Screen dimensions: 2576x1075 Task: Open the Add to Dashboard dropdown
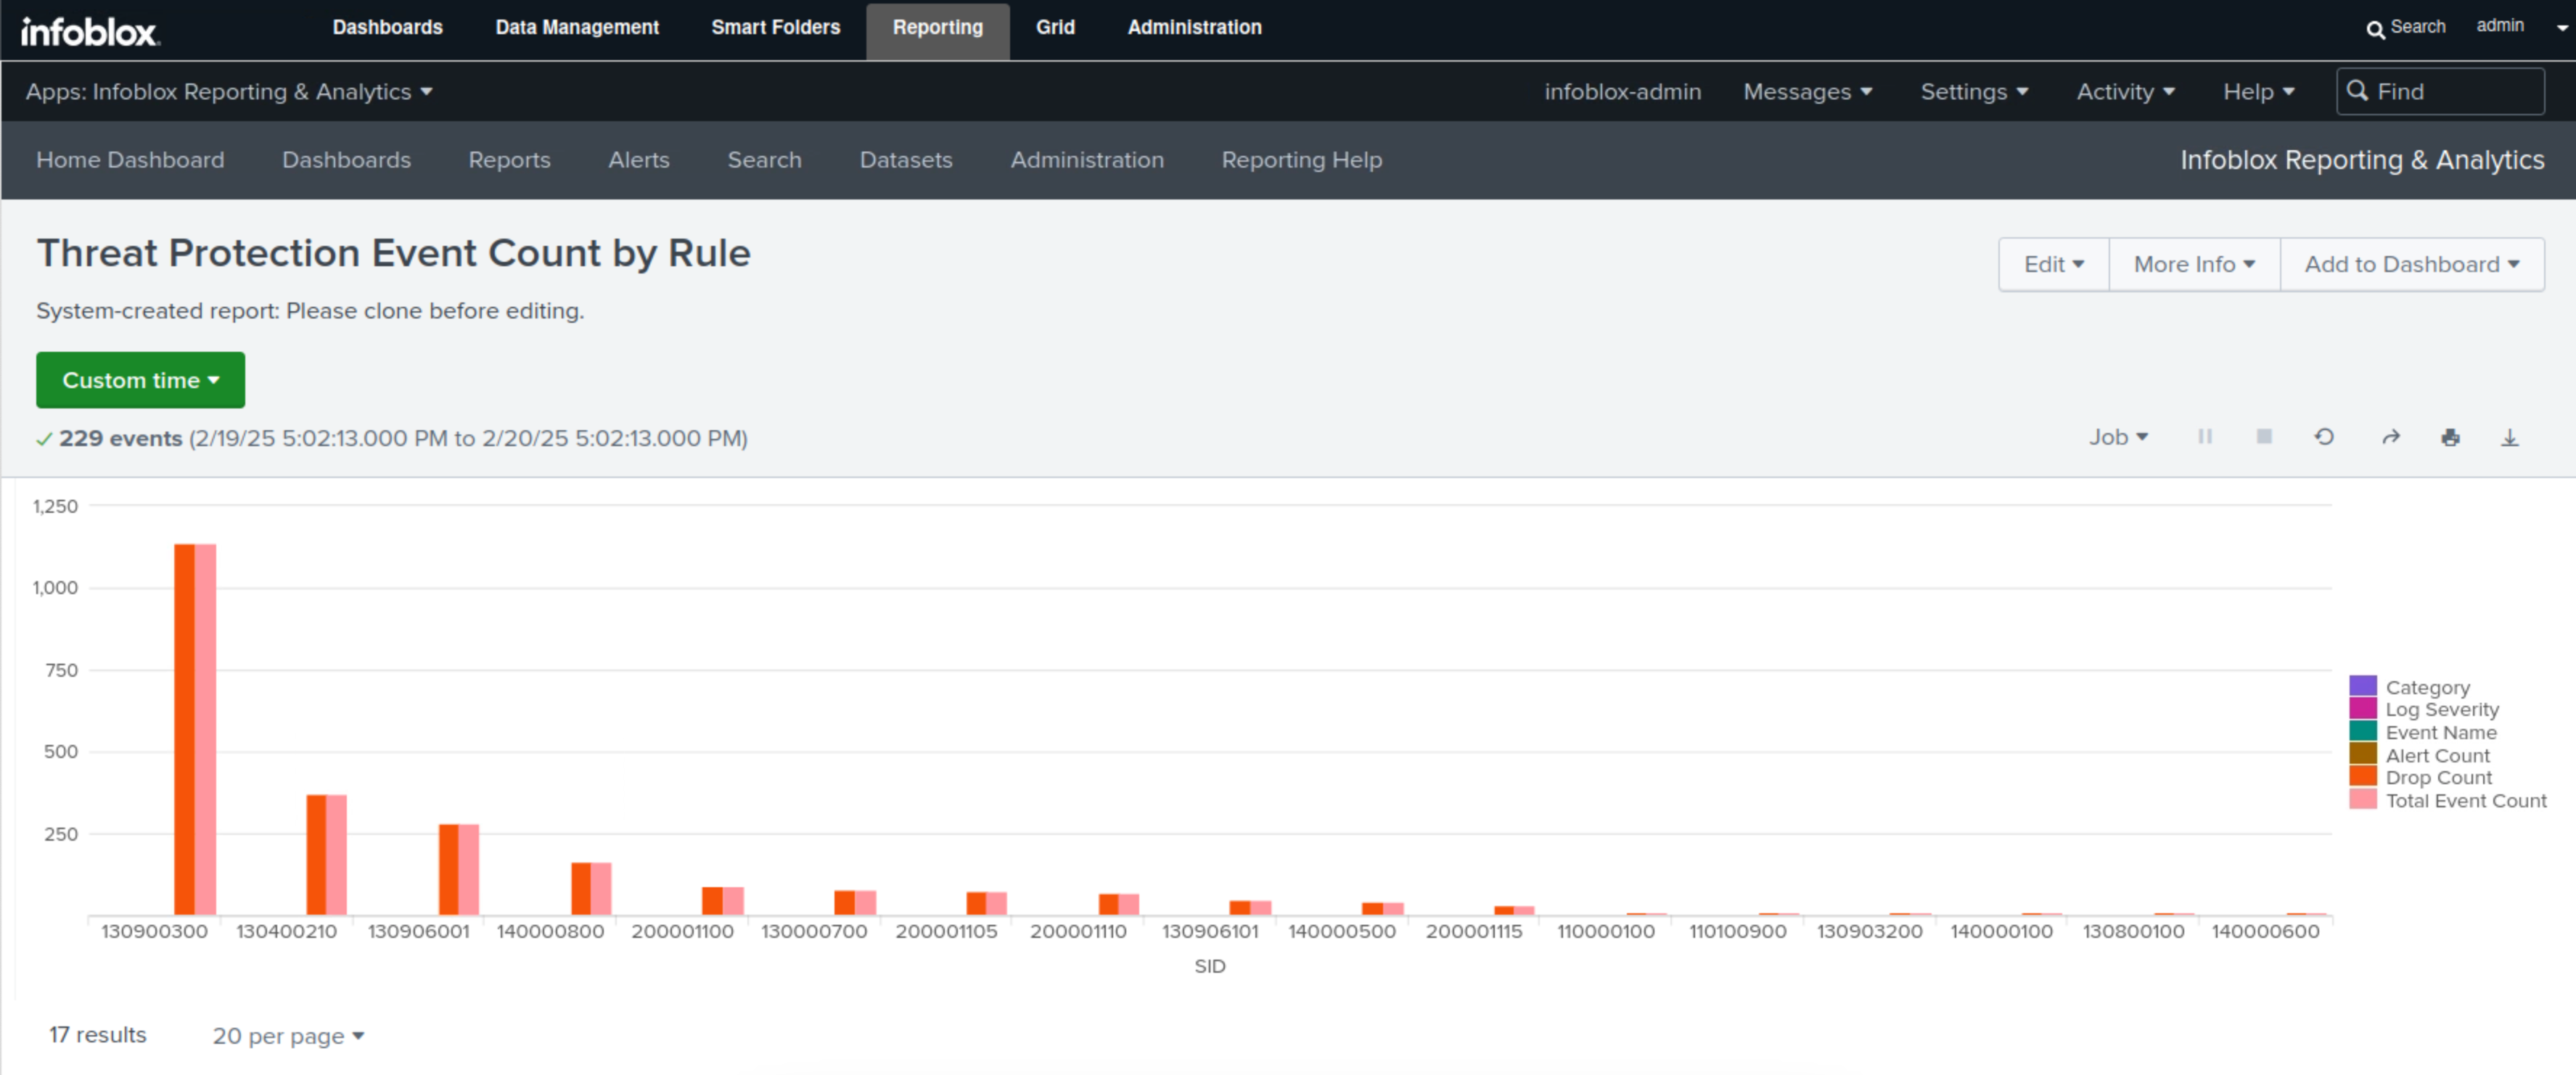2411,264
